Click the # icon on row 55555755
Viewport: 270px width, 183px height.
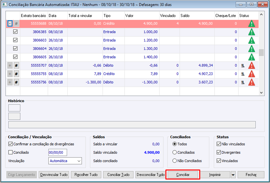[x=16, y=74]
